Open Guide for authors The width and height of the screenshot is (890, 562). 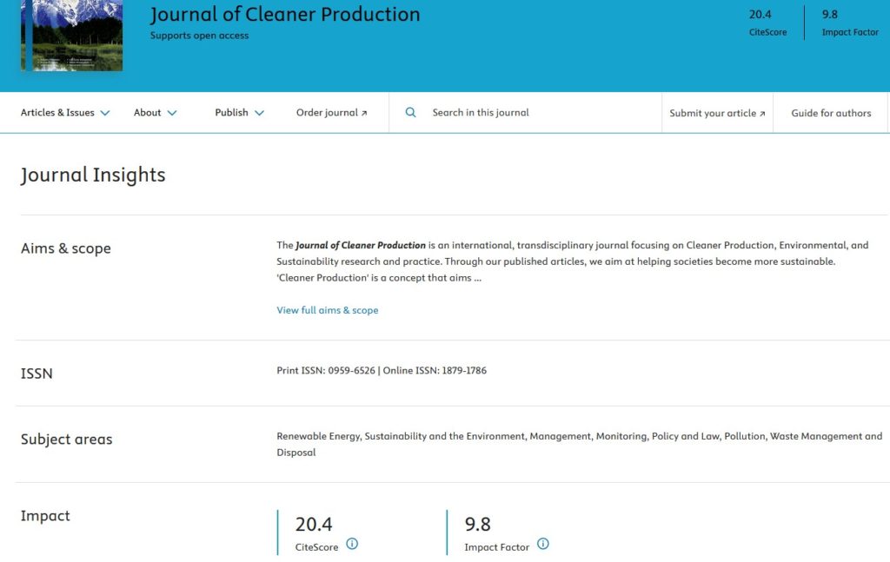tap(831, 113)
